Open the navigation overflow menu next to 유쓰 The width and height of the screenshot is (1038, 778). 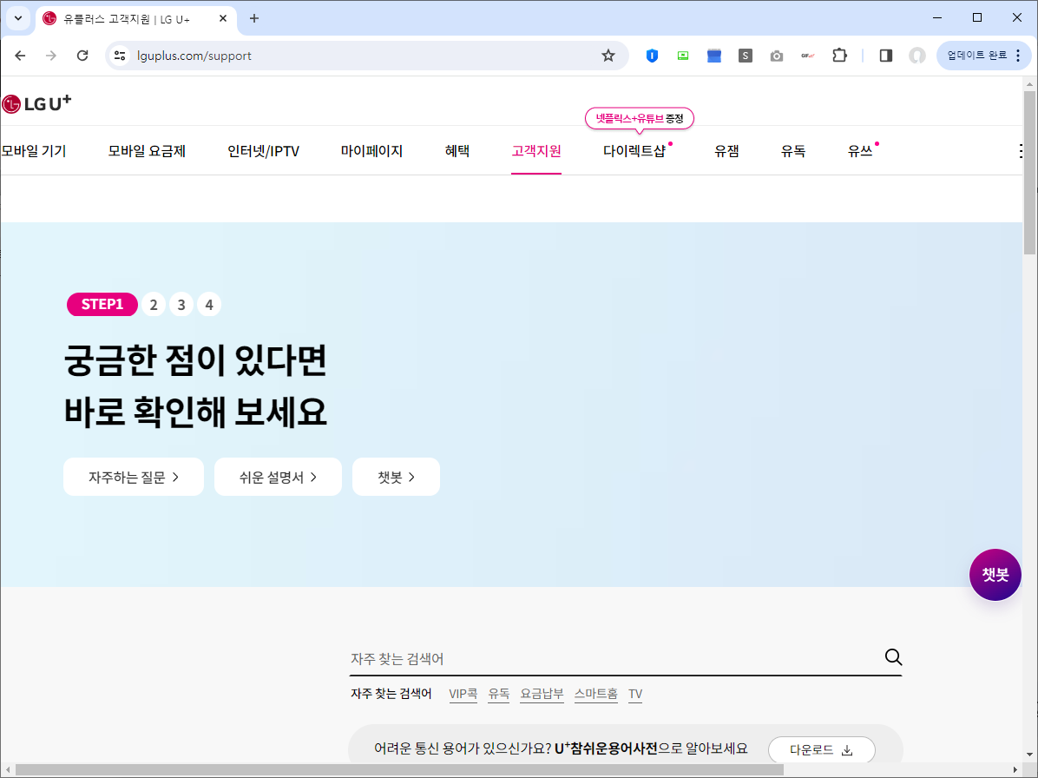click(1019, 149)
